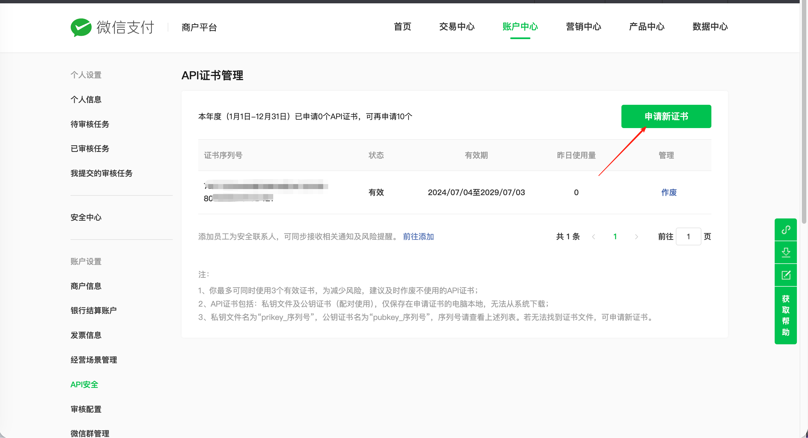This screenshot has width=808, height=438.
Task: Open 待审核任务 in the sidebar
Action: [90, 124]
